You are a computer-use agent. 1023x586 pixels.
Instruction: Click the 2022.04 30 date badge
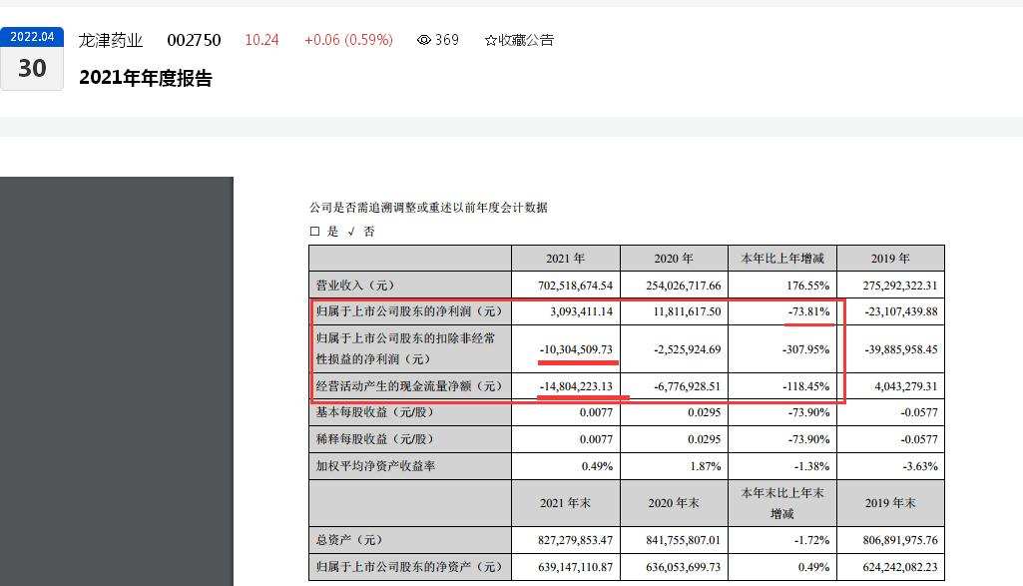pos(32,59)
